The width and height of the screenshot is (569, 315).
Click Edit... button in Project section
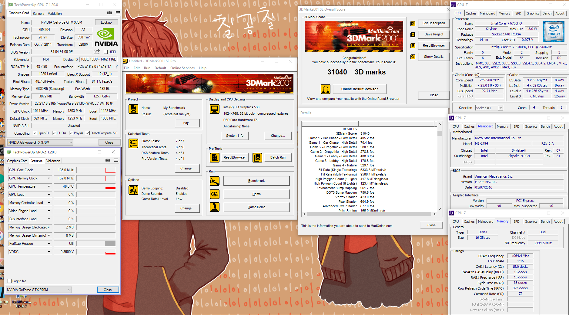point(187,123)
